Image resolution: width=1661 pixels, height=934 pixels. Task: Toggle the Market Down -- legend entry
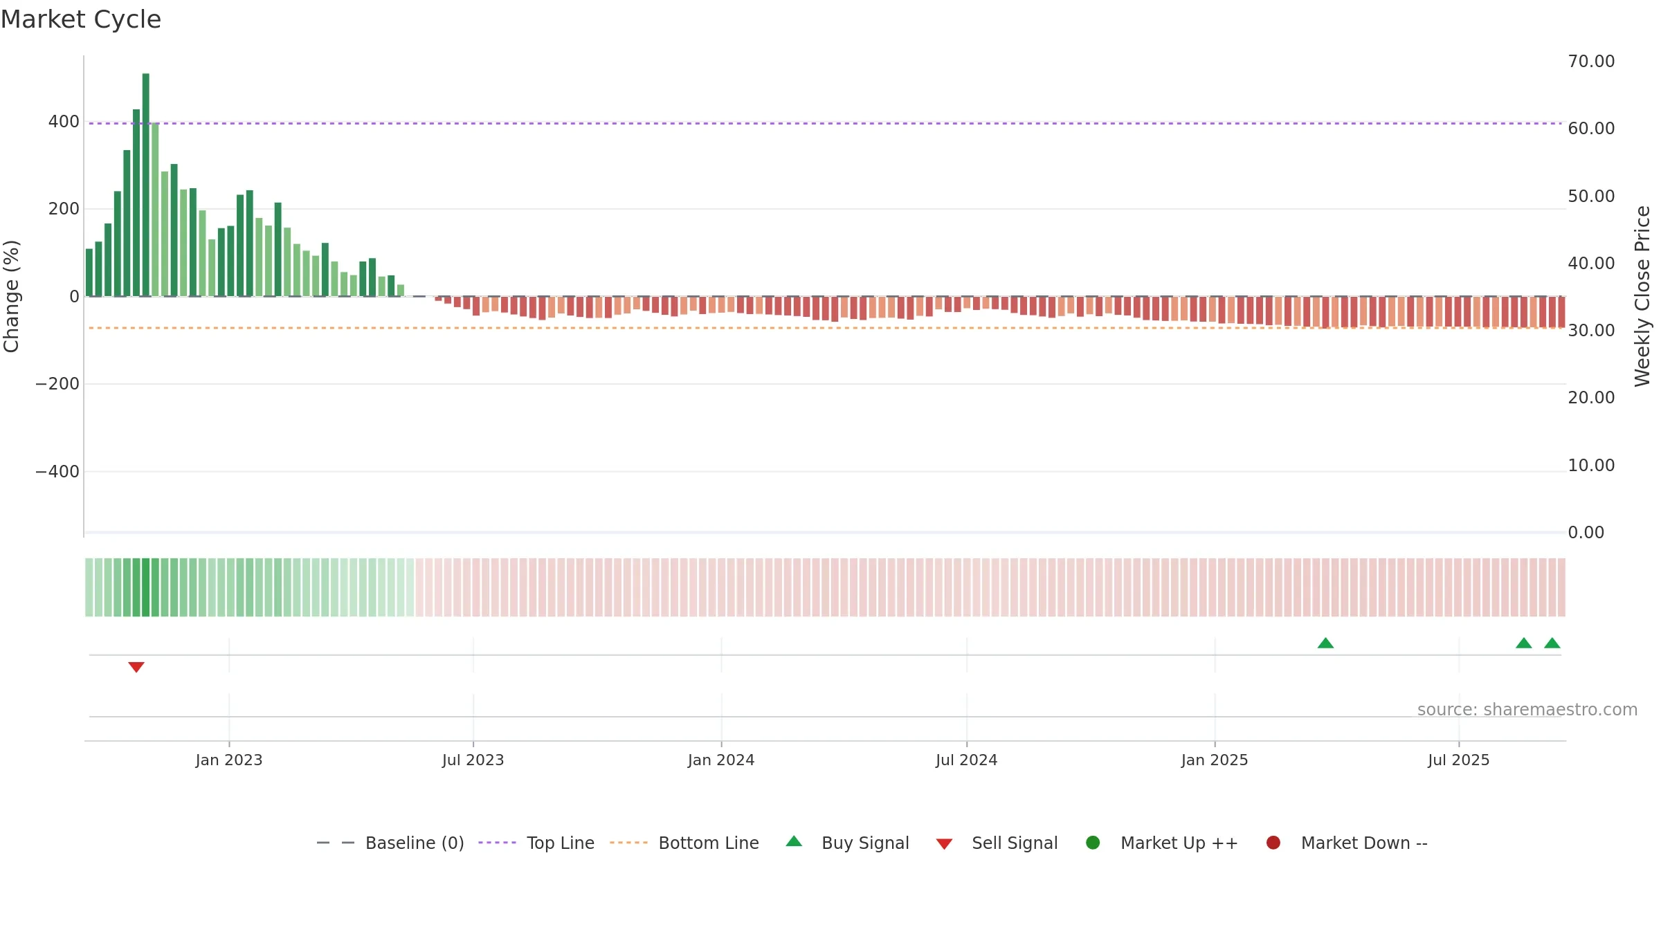point(1347,843)
